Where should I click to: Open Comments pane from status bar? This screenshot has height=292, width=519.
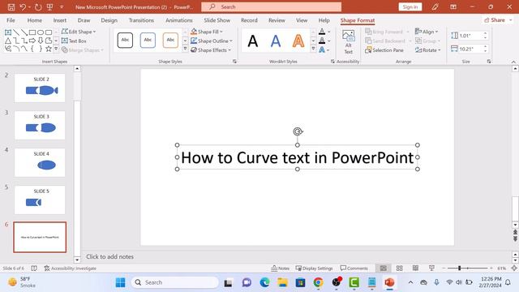[x=354, y=268]
